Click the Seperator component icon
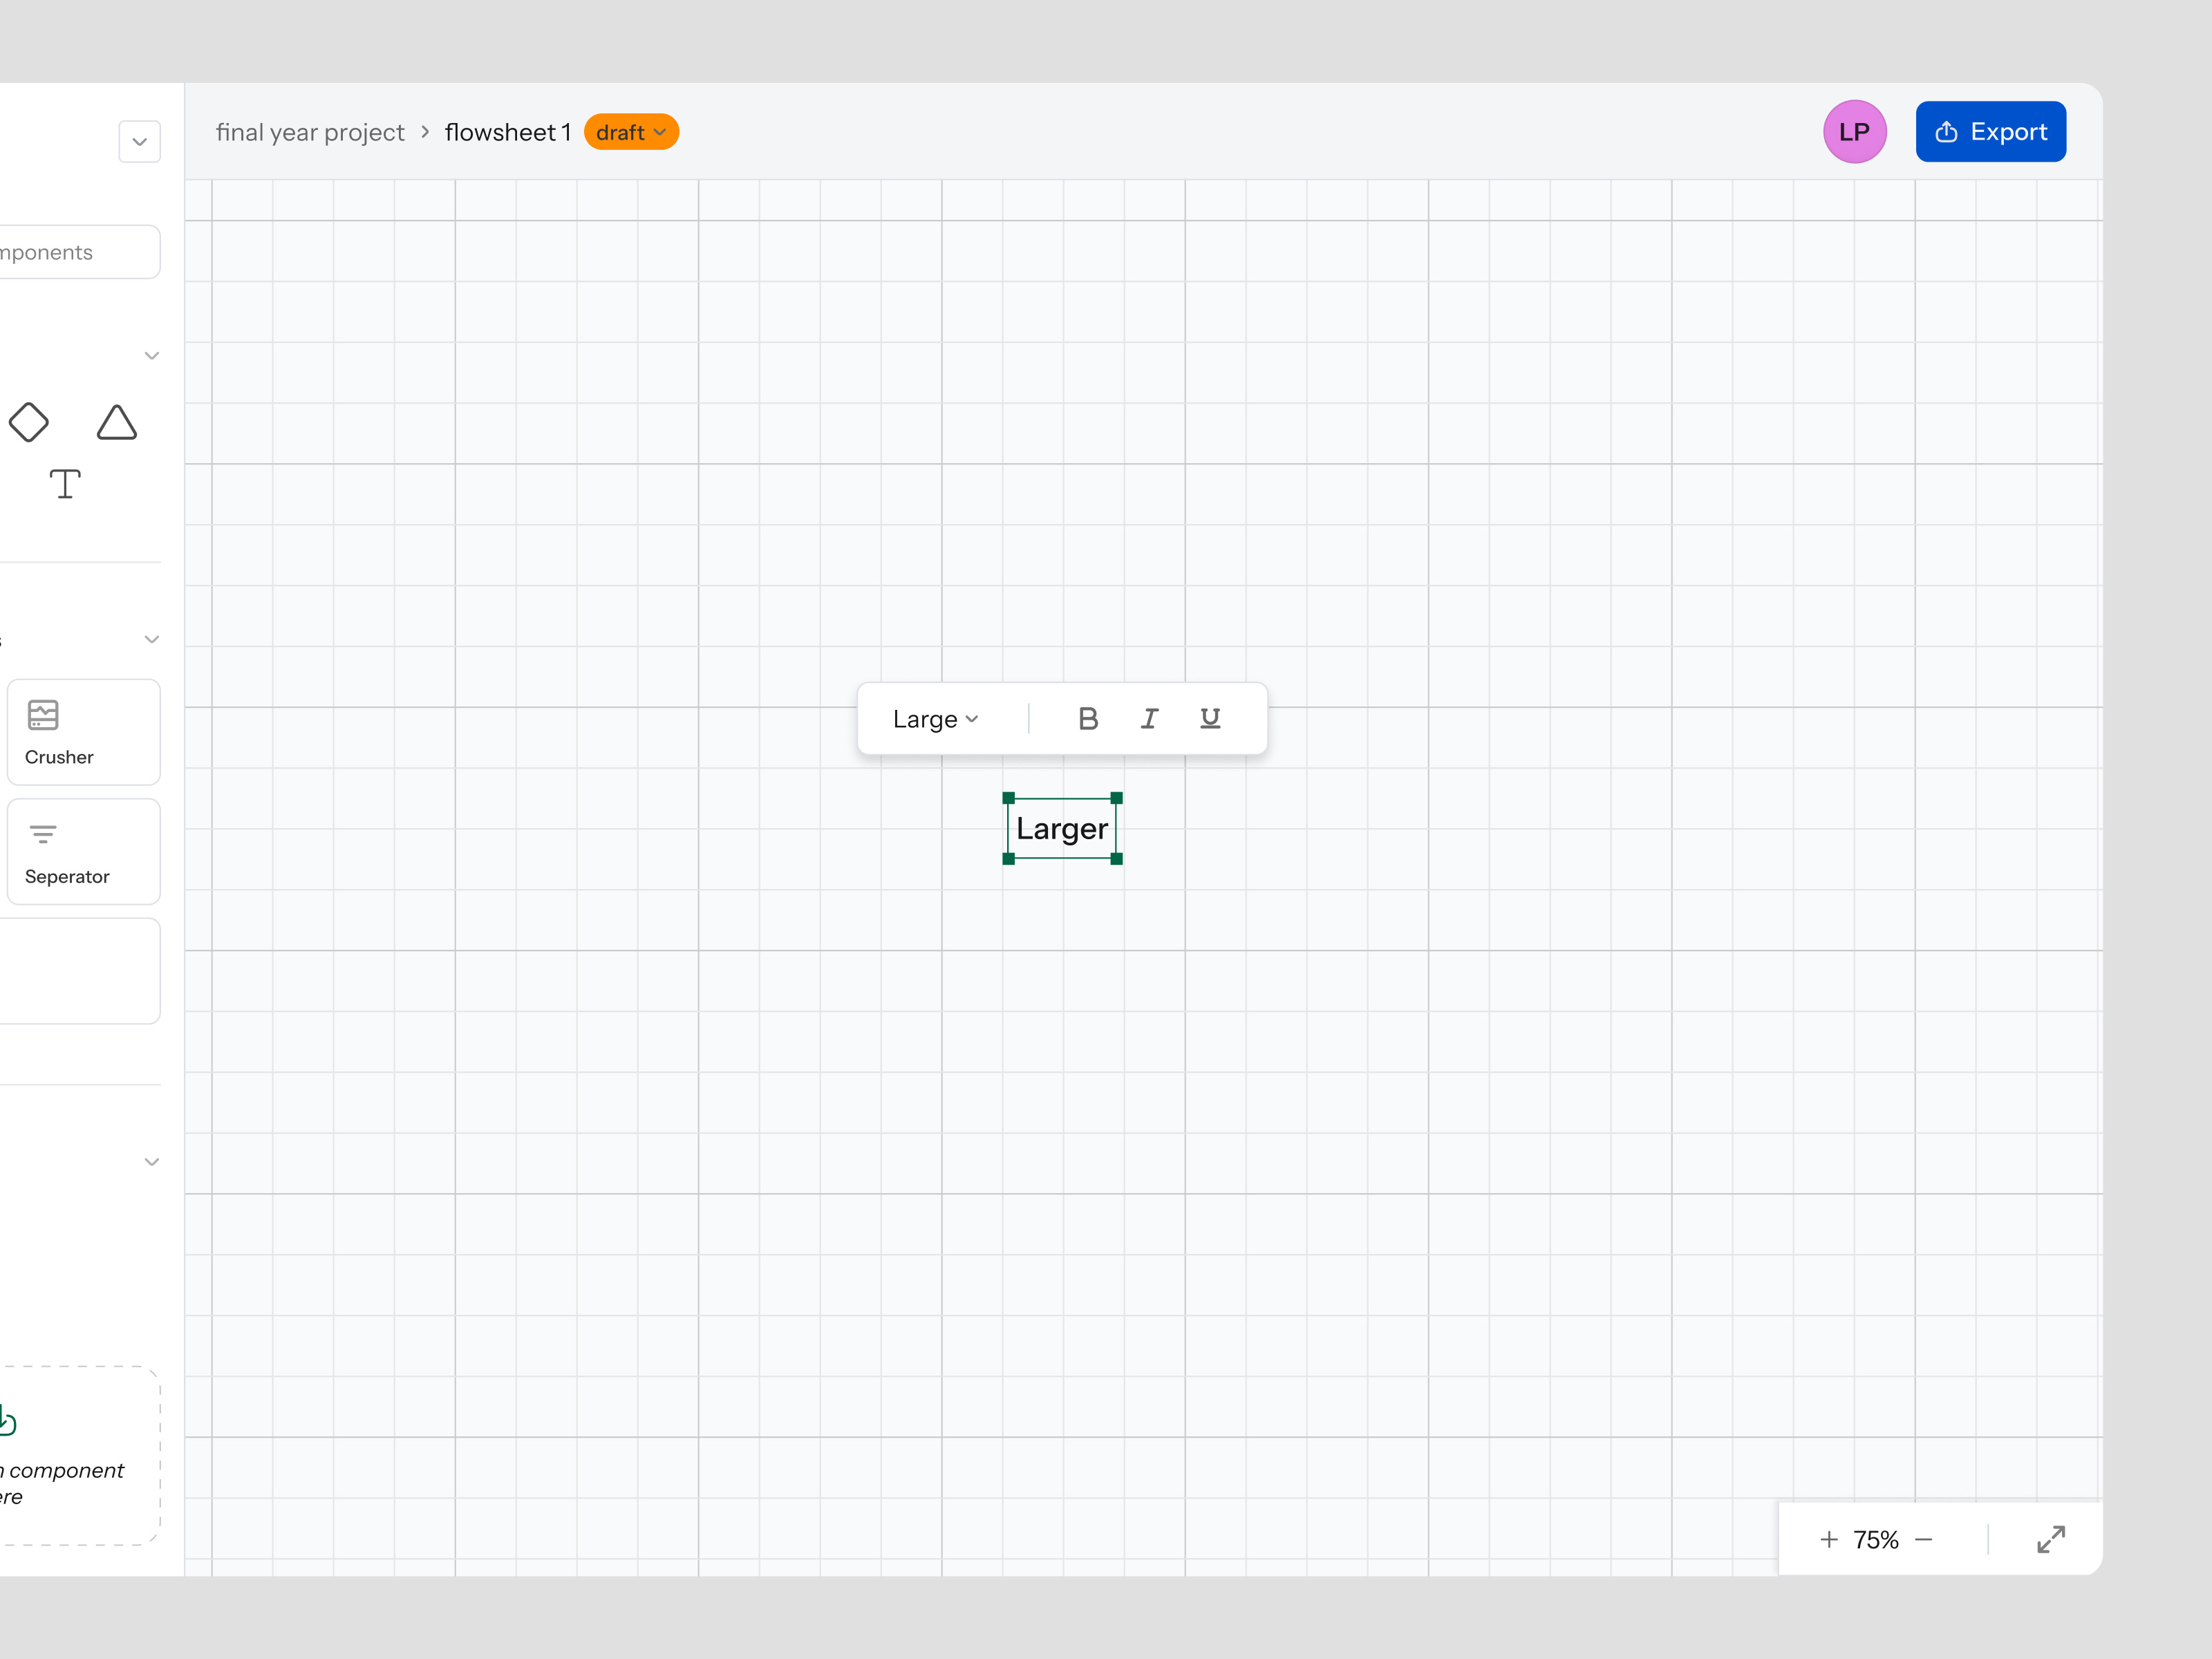The width and height of the screenshot is (2212, 1659). 43,834
